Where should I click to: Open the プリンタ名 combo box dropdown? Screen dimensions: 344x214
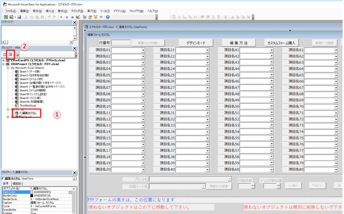click(229, 179)
